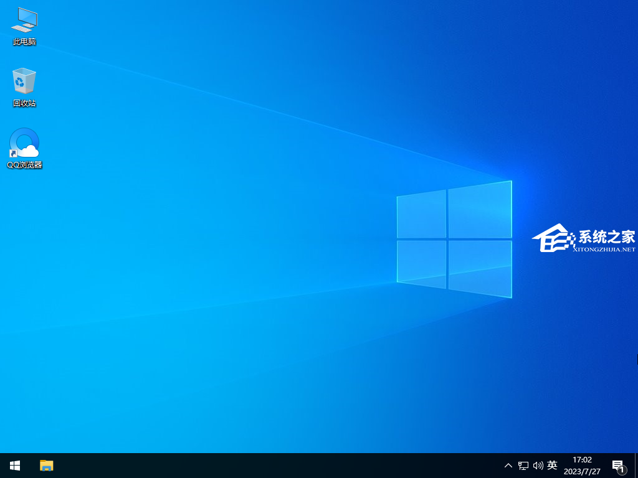Viewport: 638px width, 478px height.
Task: Click the Windows logo on the wallpaper
Action: click(454, 239)
